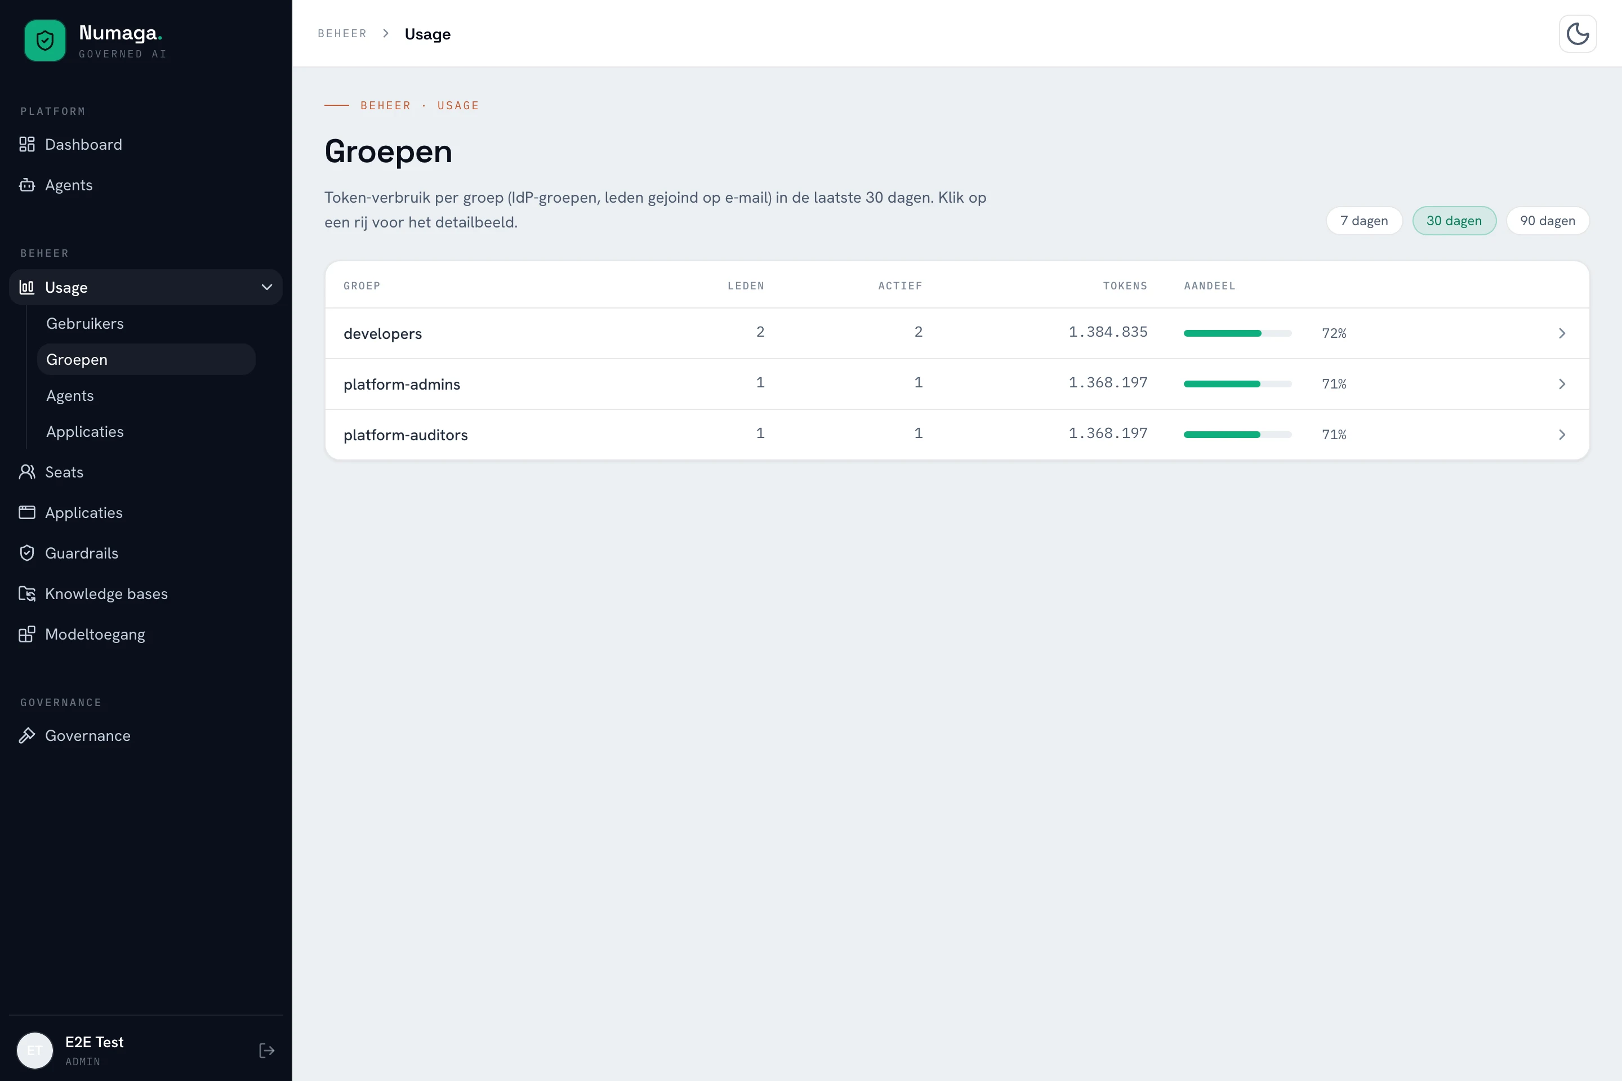Screen dimensions: 1622x1081
Task: Go to Groepen under Usage
Action: (x=146, y=359)
